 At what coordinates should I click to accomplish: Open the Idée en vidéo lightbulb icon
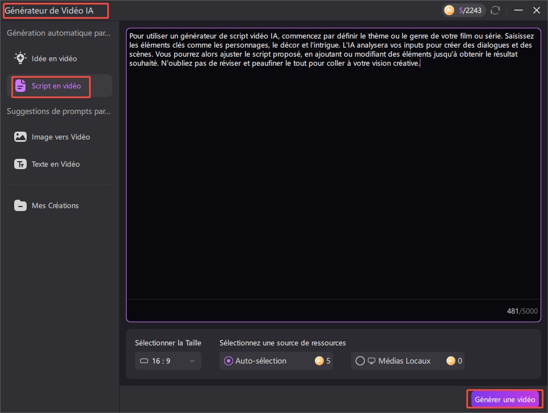(x=20, y=58)
